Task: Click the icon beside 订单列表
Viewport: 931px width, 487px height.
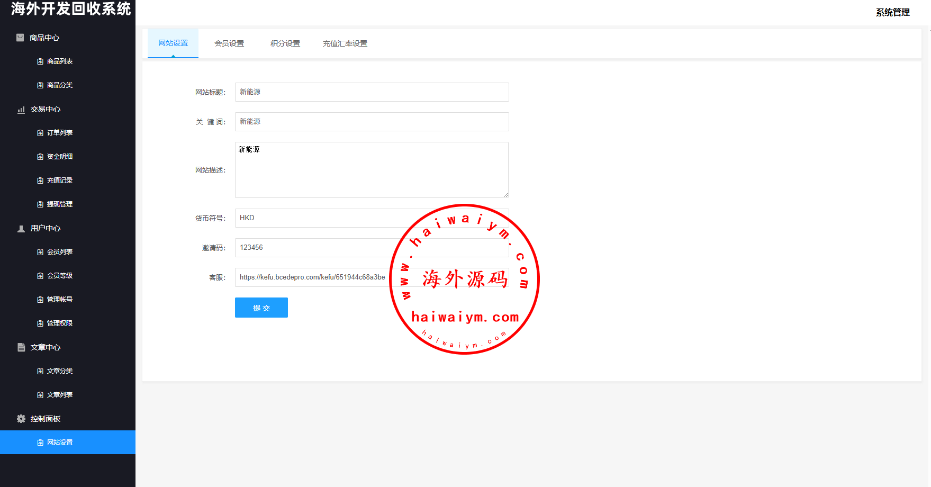Action: [x=40, y=133]
